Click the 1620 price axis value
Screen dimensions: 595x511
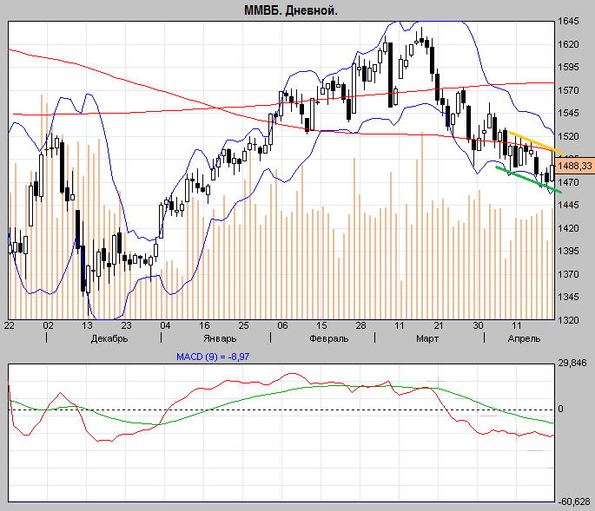pos(568,44)
